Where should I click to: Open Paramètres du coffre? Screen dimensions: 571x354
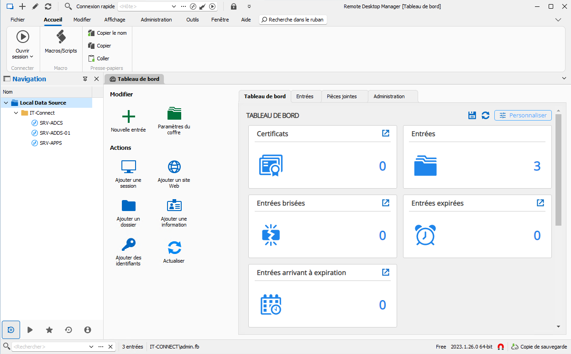point(174,114)
